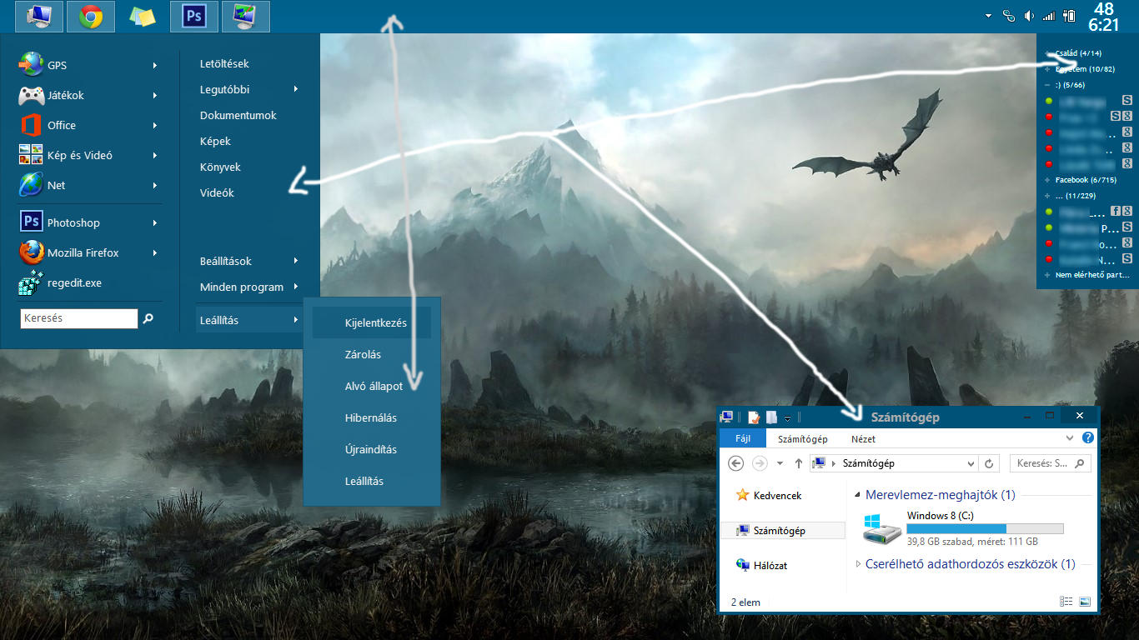
Task: Expand the Mozilla Firefox submenu arrow
Action: click(155, 252)
